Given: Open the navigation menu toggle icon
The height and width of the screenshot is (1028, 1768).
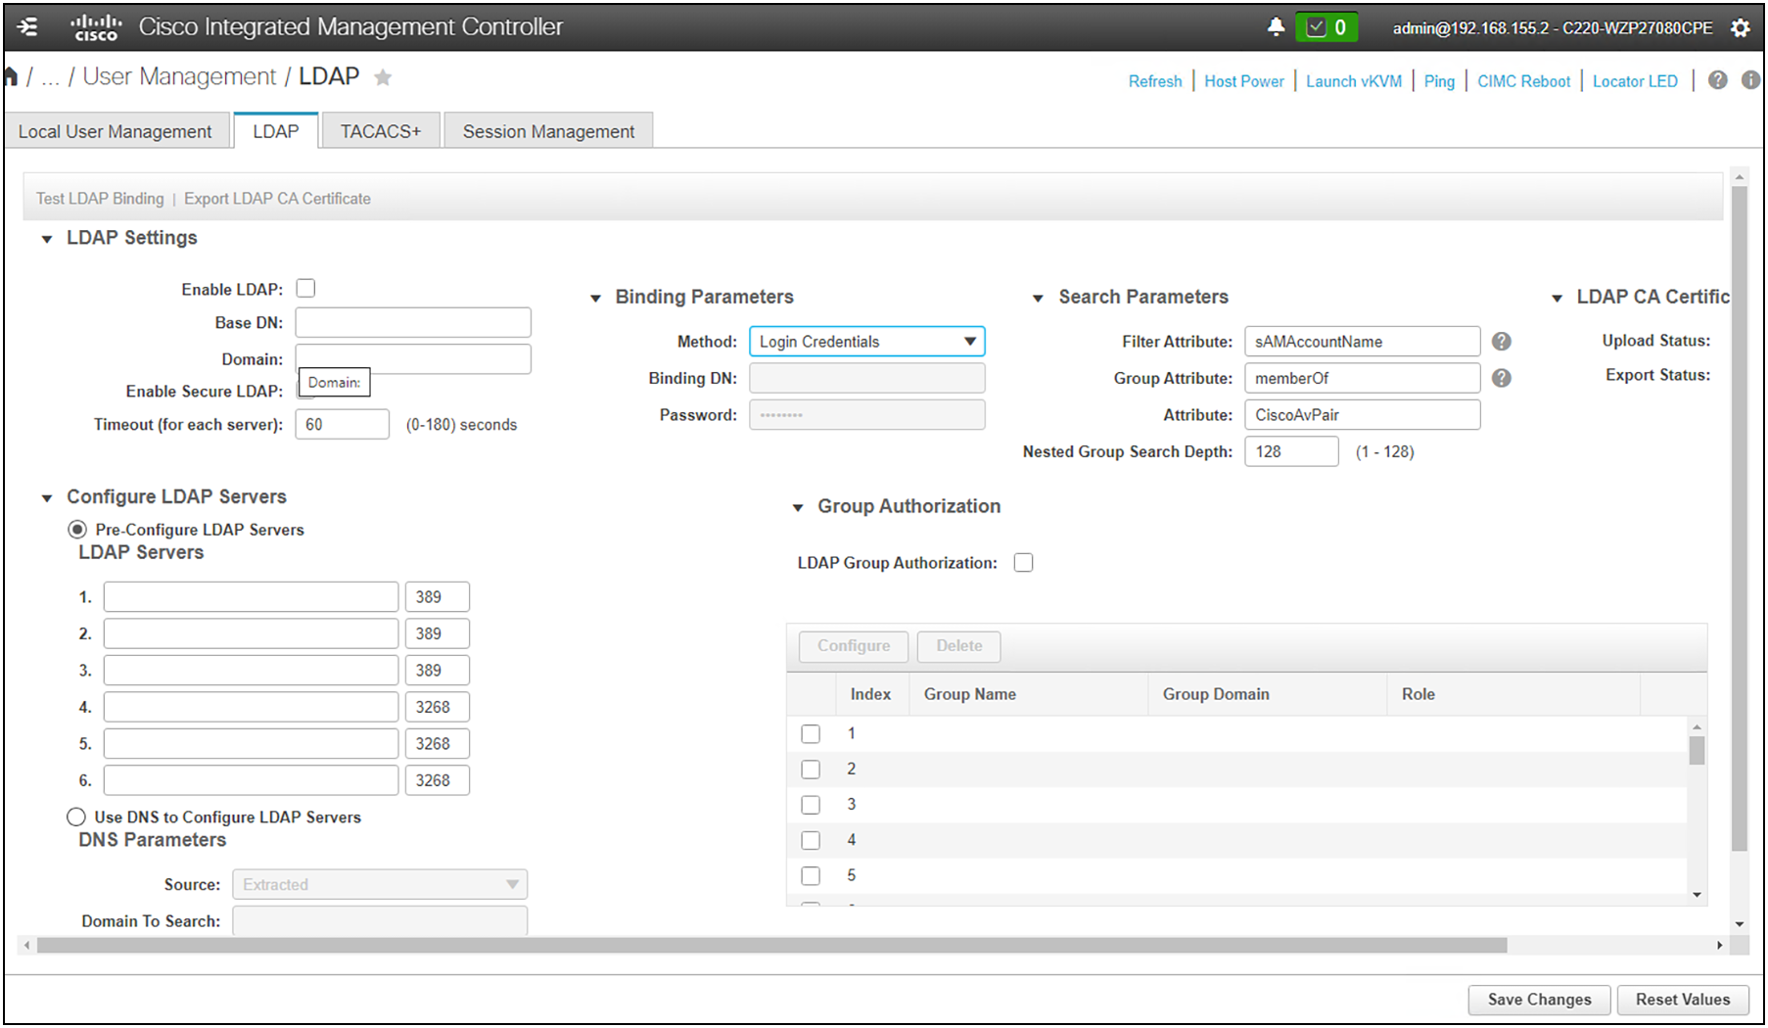Looking at the screenshot, I should (27, 26).
